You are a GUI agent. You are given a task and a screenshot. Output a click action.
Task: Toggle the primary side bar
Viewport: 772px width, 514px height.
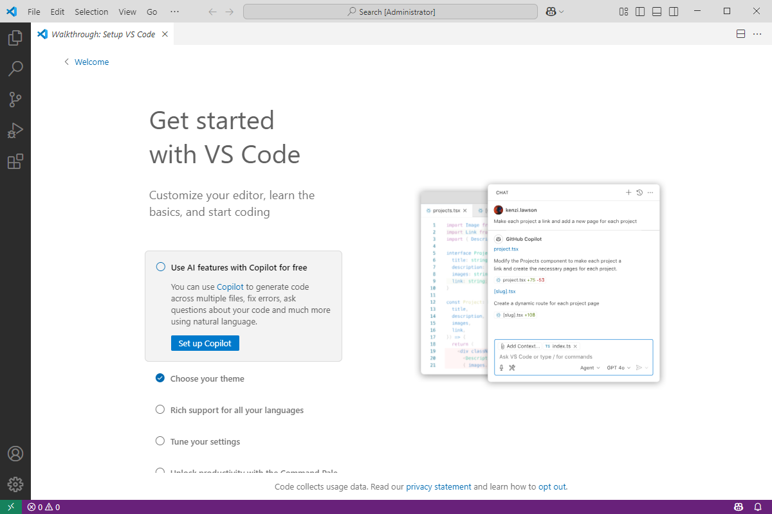[640, 12]
